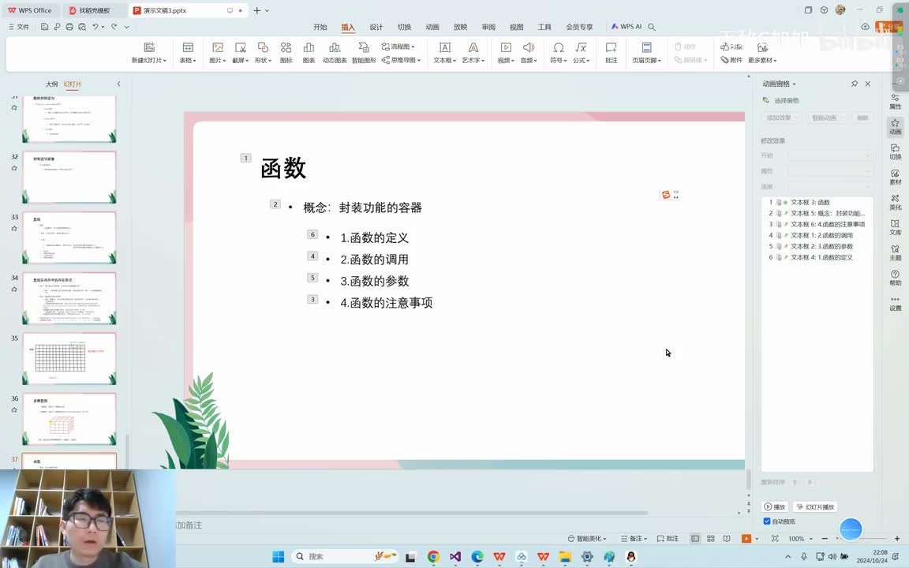Click zoom in plus button
This screenshot has width=909, height=568.
[x=897, y=539]
